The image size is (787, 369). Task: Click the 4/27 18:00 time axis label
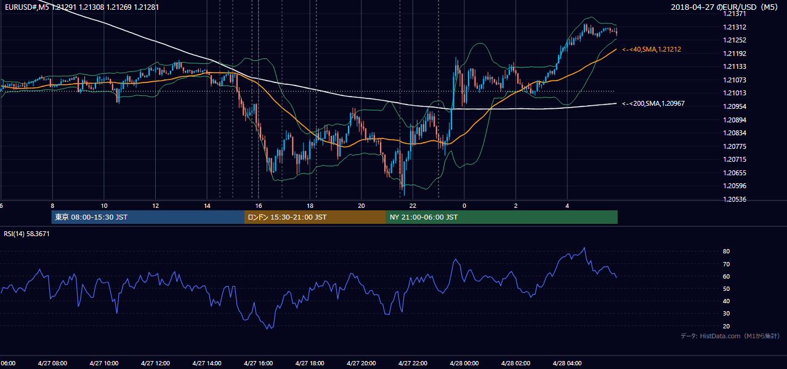tap(310, 363)
